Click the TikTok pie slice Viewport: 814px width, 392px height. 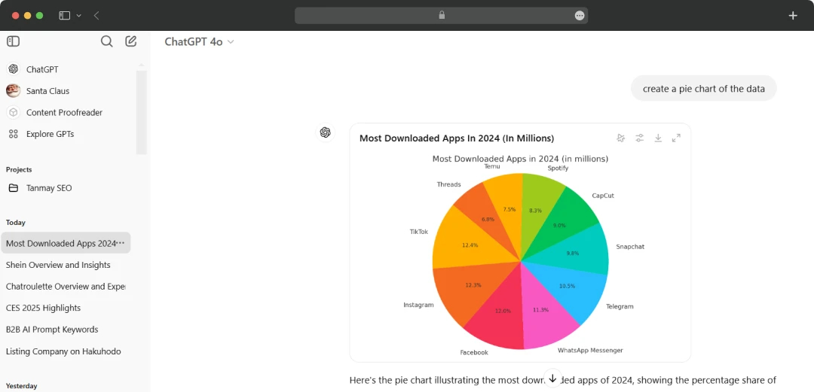click(470, 244)
